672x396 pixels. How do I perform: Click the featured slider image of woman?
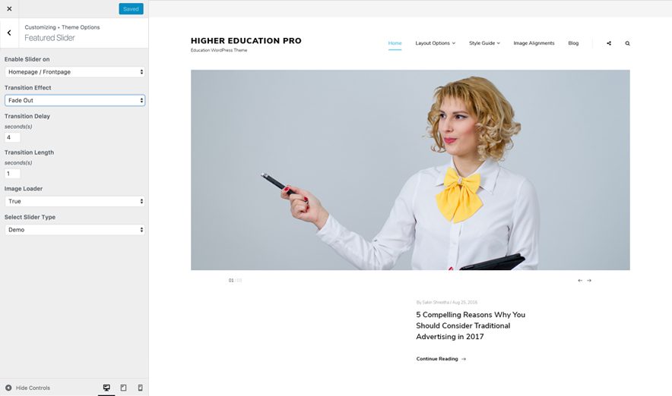(410, 170)
